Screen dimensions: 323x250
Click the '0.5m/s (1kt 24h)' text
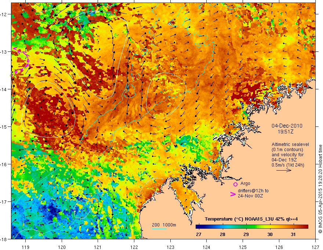[288, 165]
